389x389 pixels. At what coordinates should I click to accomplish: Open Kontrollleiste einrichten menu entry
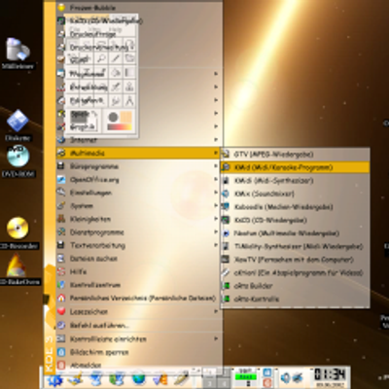(x=139, y=338)
